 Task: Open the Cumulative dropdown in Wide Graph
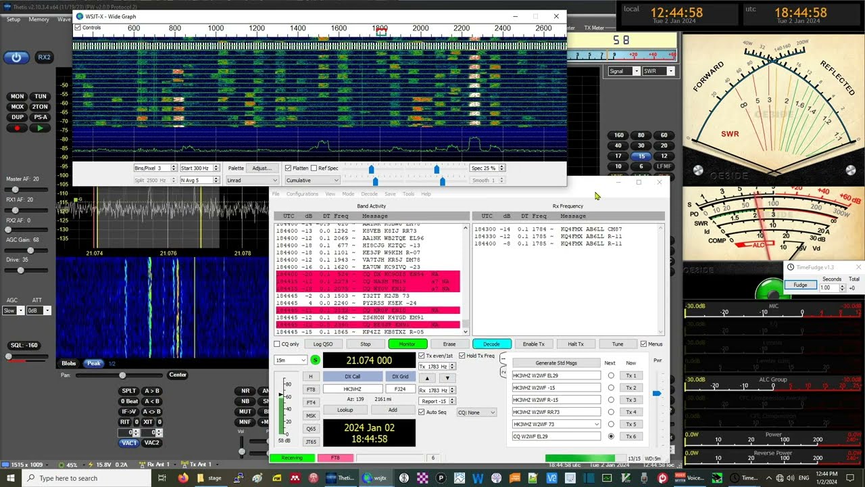pos(312,181)
